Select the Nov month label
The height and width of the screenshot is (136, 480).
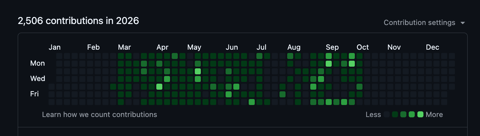(394, 47)
